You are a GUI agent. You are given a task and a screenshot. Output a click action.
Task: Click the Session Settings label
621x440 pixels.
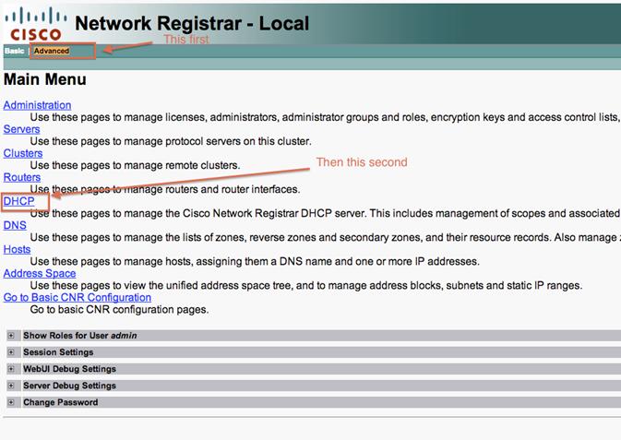point(58,352)
